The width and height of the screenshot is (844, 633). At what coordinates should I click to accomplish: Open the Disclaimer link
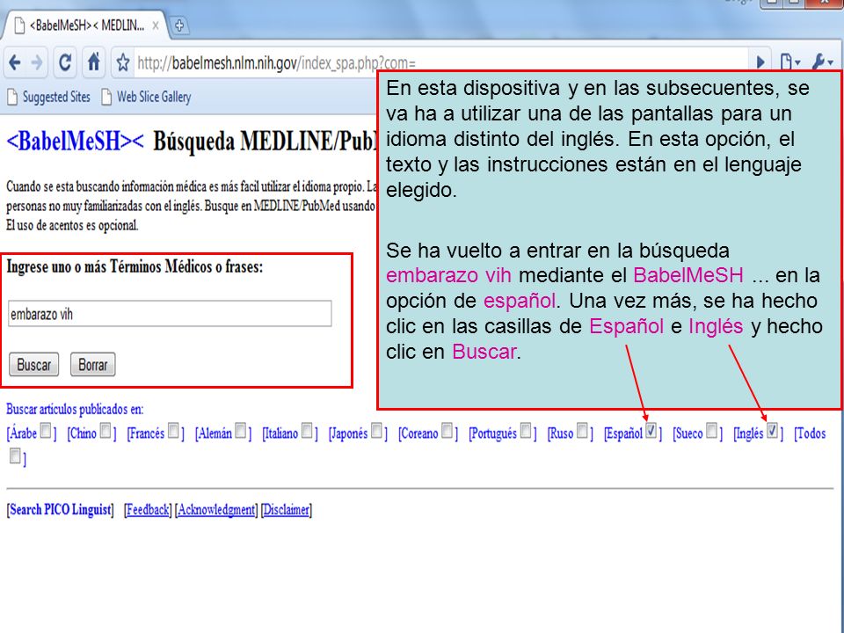tap(287, 510)
